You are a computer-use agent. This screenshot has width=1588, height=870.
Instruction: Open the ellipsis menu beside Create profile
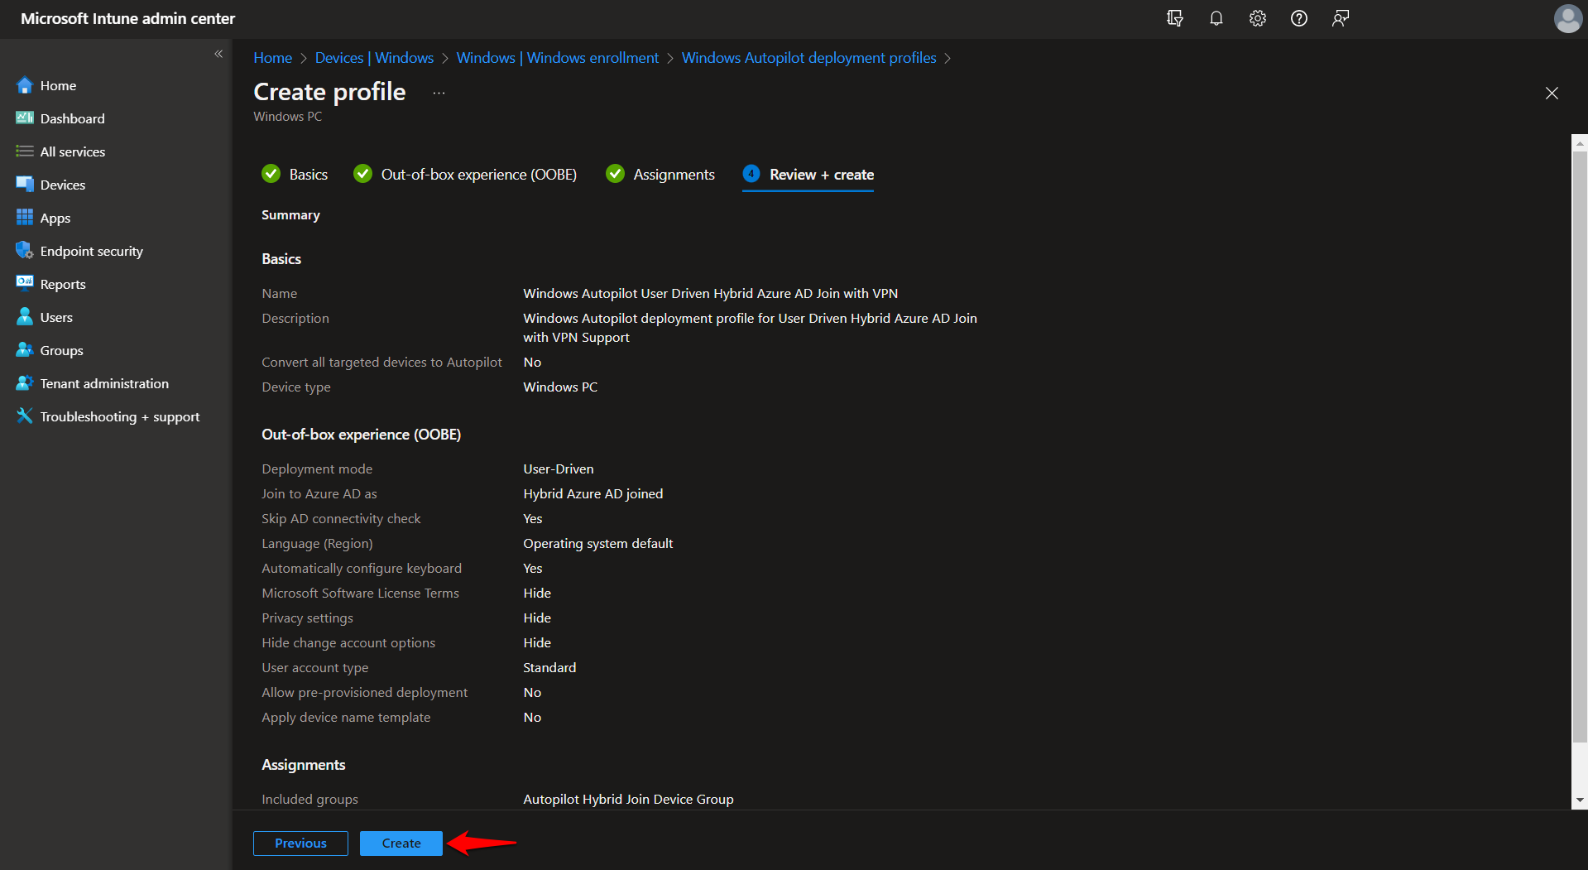click(438, 93)
